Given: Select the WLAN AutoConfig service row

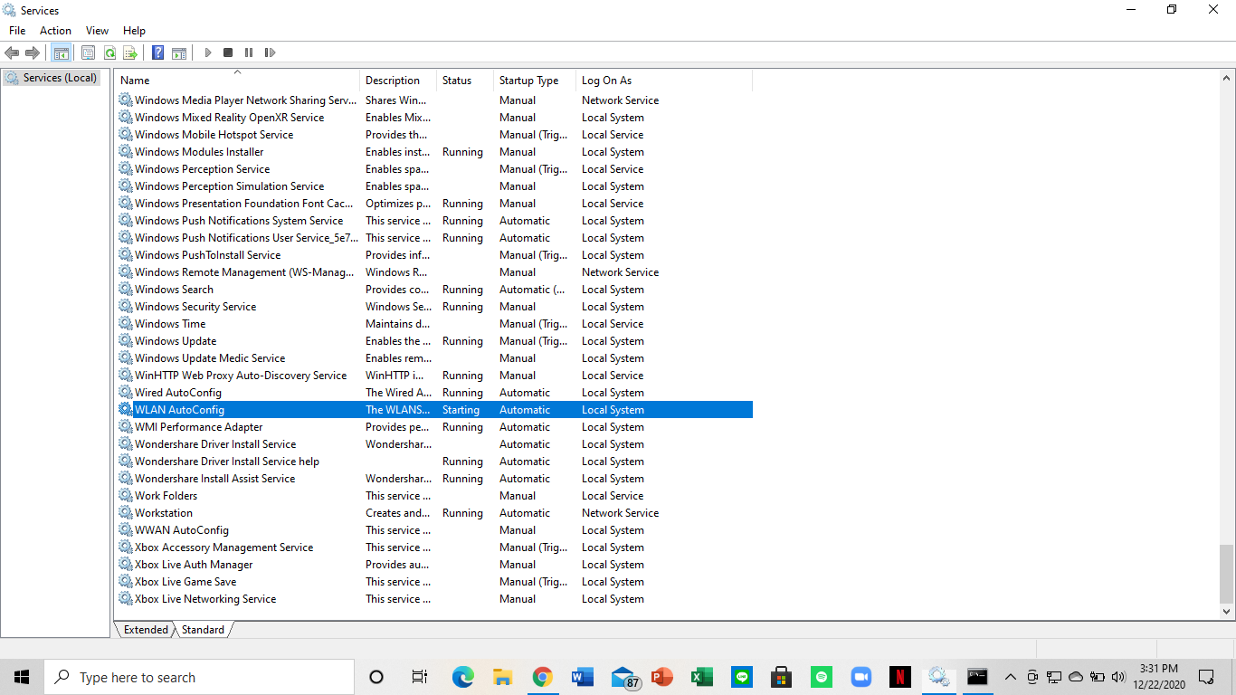Looking at the screenshot, I should 434,410.
